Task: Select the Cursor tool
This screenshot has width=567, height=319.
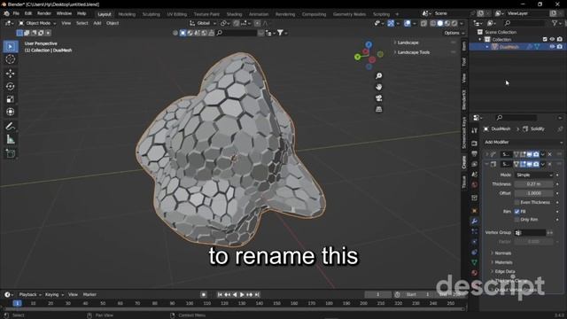Action: 10,59
